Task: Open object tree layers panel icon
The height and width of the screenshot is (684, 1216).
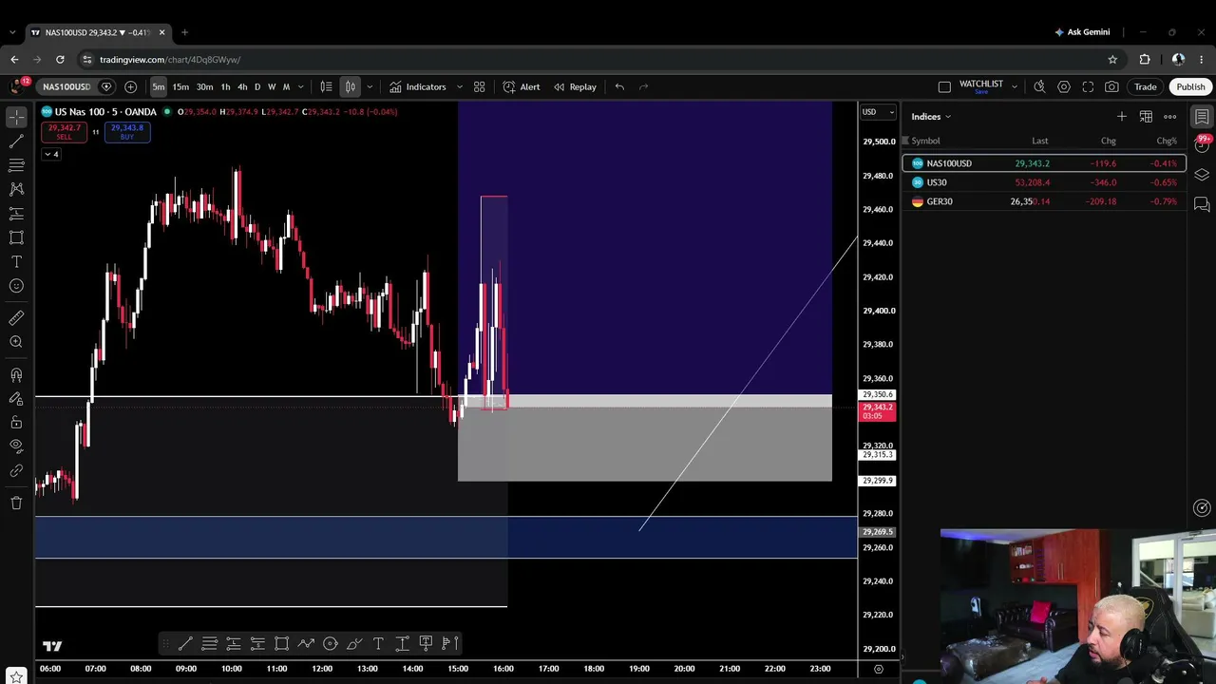Action: (x=1202, y=175)
